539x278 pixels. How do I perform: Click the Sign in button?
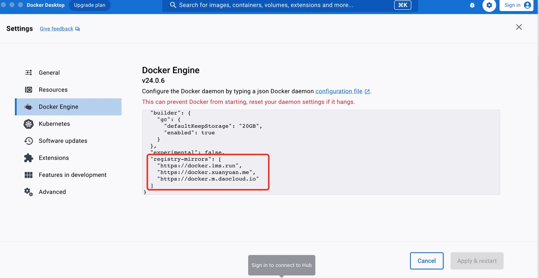point(516,5)
